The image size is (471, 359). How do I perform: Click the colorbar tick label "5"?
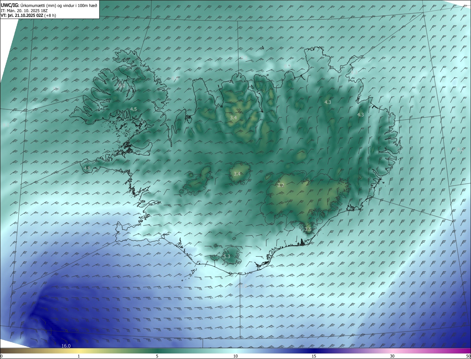point(157,356)
